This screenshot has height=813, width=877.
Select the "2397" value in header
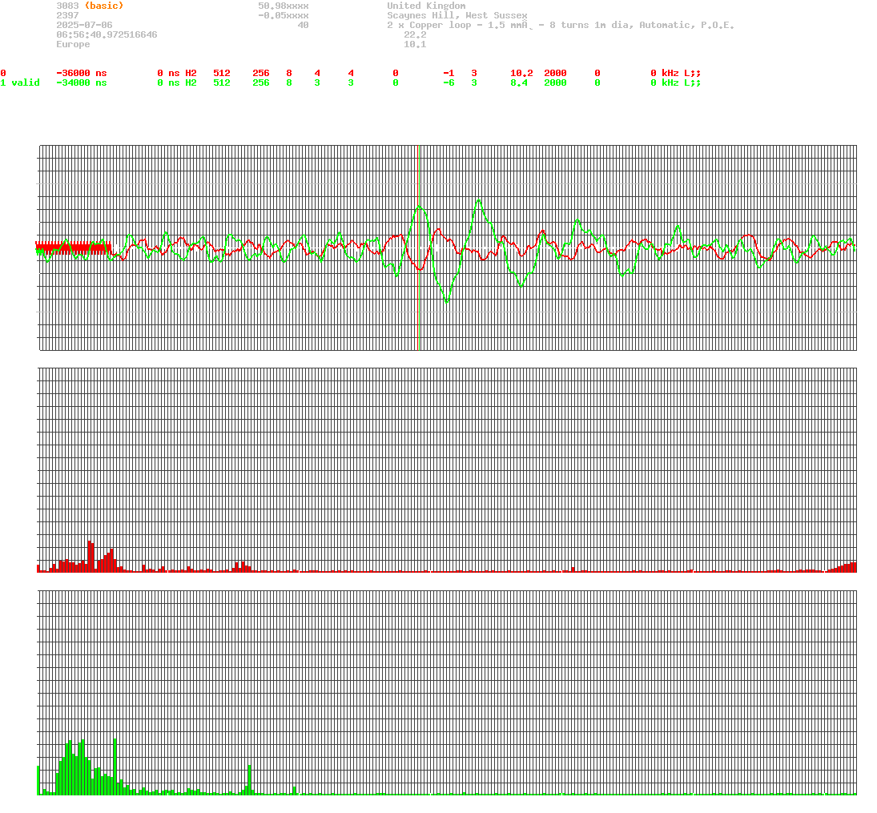(67, 16)
